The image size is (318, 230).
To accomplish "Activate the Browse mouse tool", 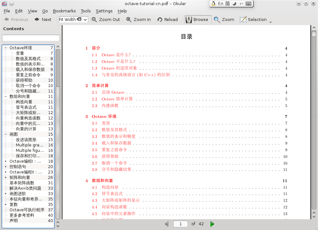I will pyautogui.click(x=197, y=19).
